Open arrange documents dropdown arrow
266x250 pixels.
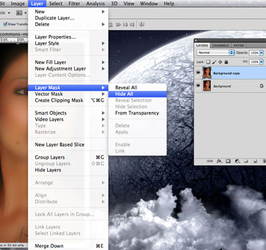click(x=25, y=13)
